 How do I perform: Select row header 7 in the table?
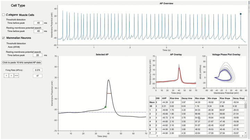152,133
